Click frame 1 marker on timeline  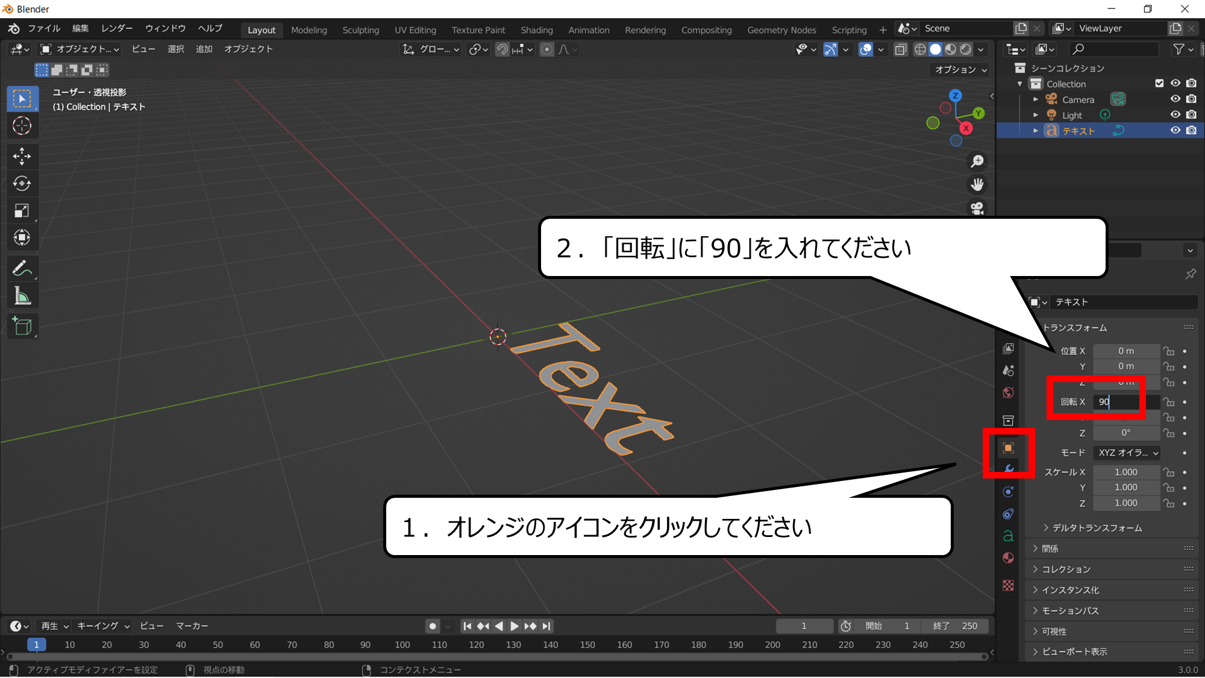click(37, 645)
